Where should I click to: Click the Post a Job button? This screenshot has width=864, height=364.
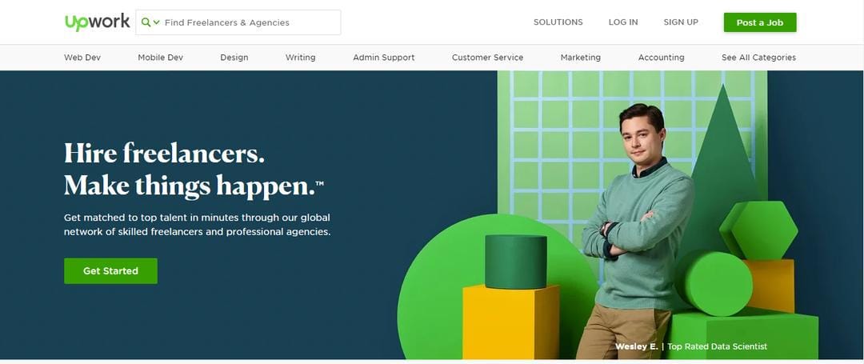click(760, 22)
